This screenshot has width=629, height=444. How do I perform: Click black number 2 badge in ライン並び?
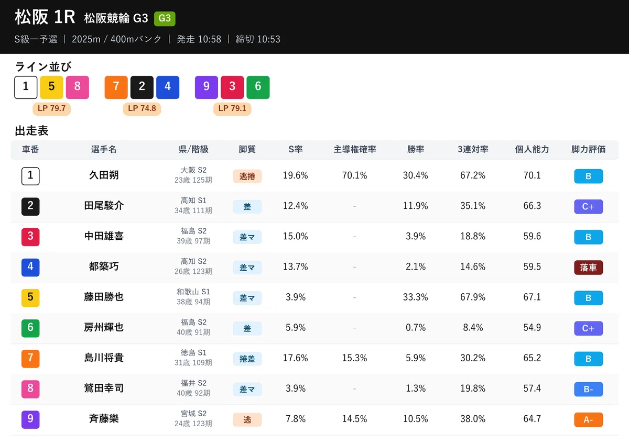142,87
